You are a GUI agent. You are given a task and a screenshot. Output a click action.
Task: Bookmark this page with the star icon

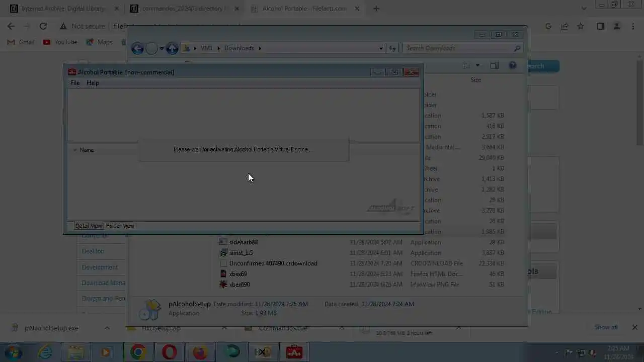(x=581, y=26)
